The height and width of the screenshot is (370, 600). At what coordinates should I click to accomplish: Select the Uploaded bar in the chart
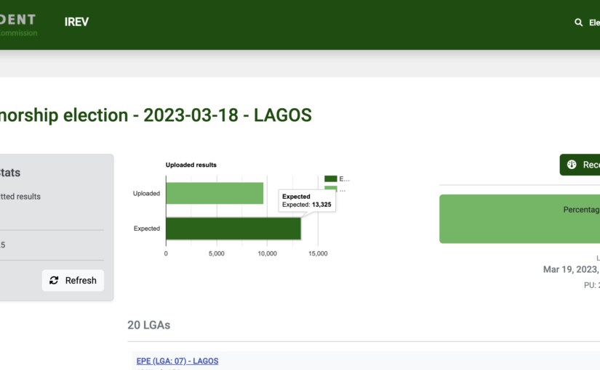click(215, 193)
